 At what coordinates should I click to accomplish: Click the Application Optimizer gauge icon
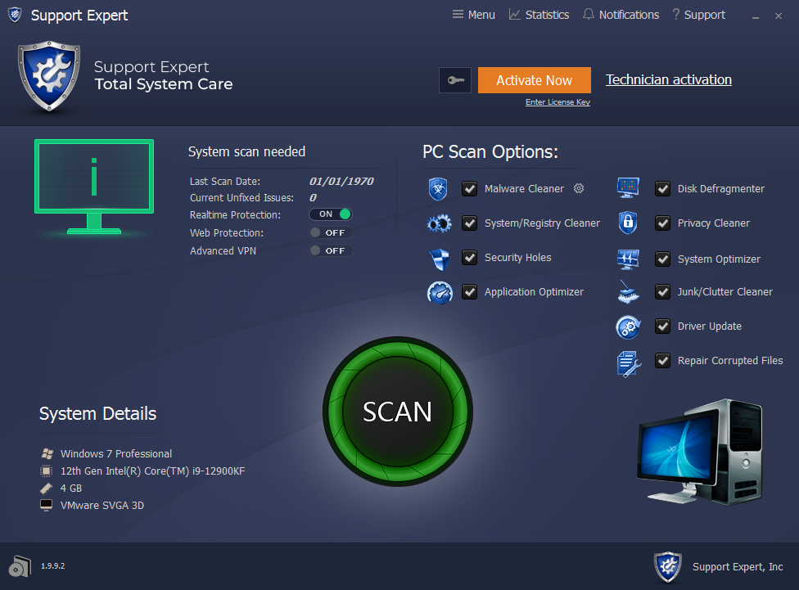440,292
